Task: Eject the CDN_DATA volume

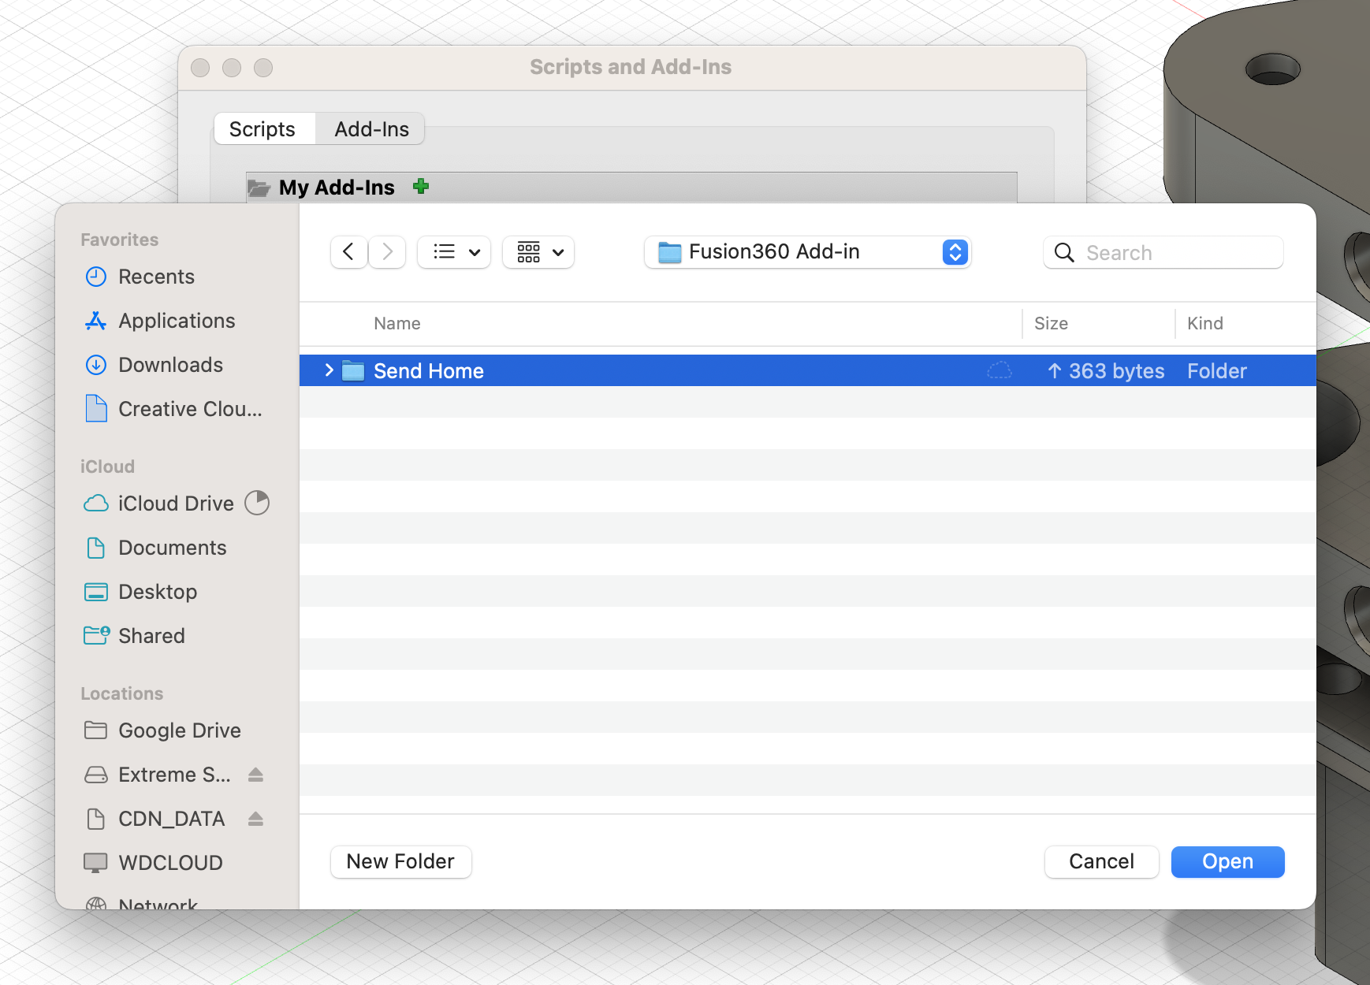Action: (x=255, y=819)
